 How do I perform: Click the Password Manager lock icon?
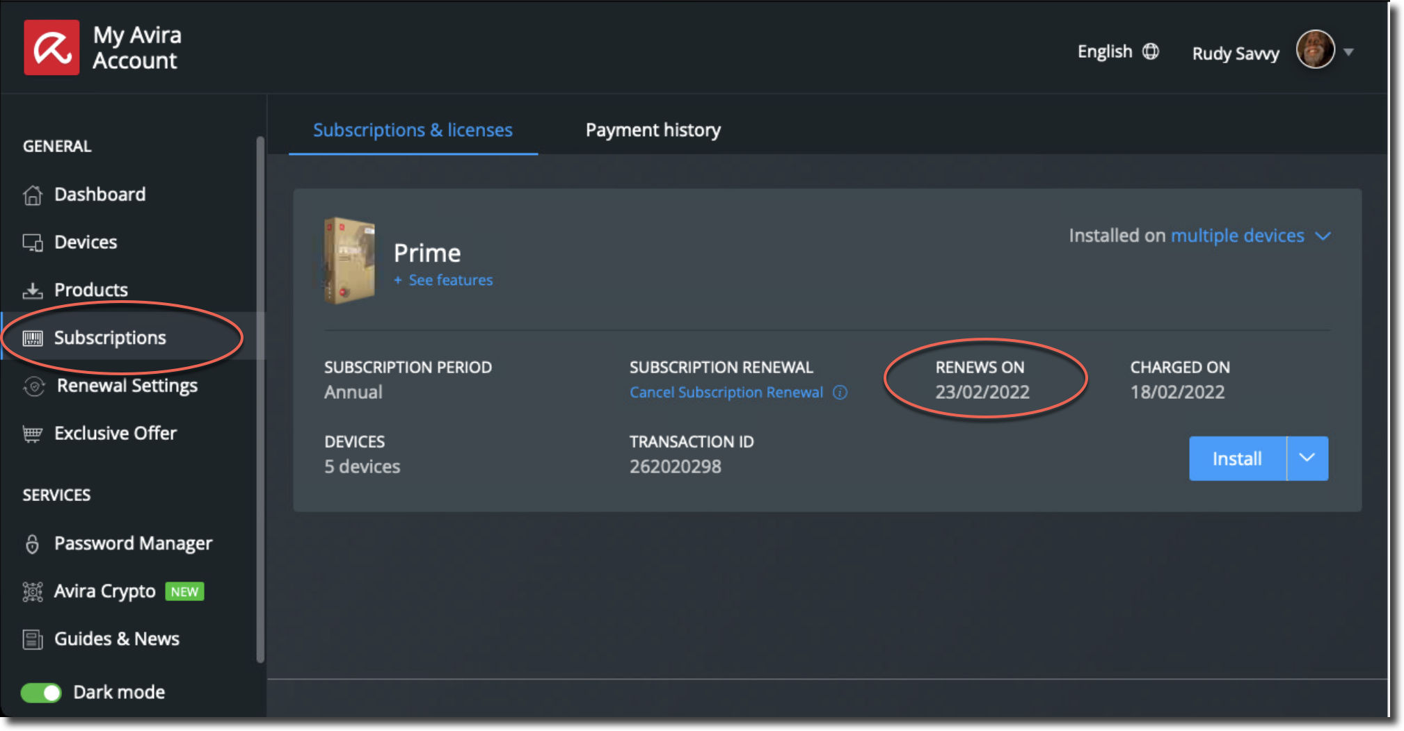pyautogui.click(x=32, y=544)
